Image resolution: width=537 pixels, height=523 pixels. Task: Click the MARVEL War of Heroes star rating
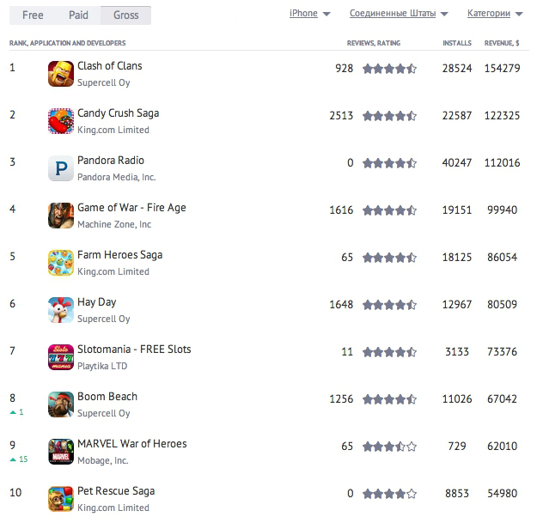click(x=389, y=447)
